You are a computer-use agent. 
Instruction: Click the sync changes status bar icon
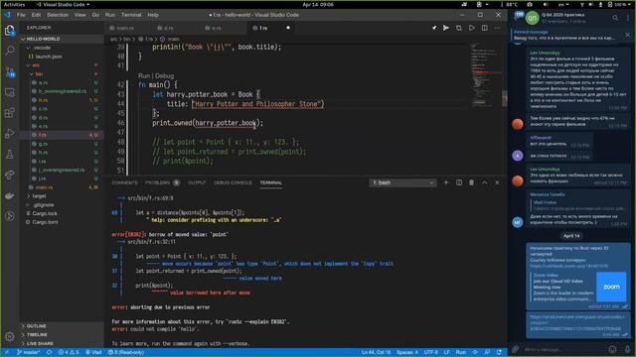point(49,352)
